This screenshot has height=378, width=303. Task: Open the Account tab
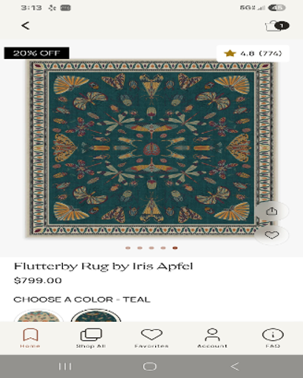pos(212,338)
